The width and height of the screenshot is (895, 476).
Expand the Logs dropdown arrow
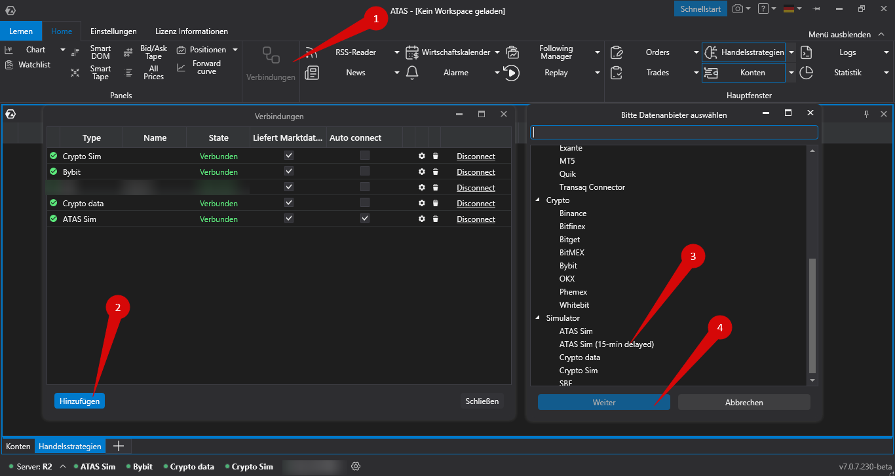coord(886,52)
